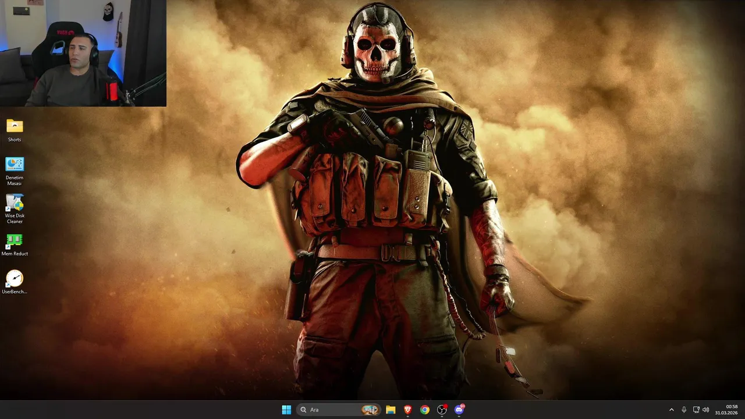The image size is (745, 419).
Task: Launch Google Chrome from taskbar
Action: (425, 410)
